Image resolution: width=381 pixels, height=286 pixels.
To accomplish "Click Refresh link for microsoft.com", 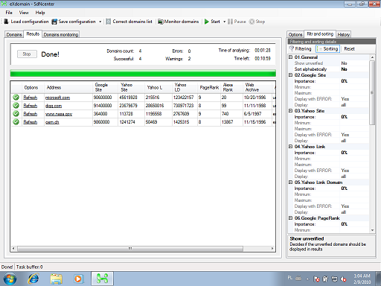I will tap(31, 98).
